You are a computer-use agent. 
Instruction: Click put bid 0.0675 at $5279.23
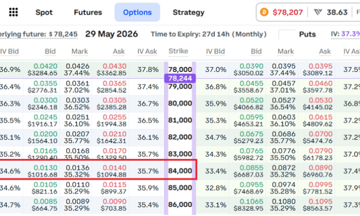click(x=249, y=137)
